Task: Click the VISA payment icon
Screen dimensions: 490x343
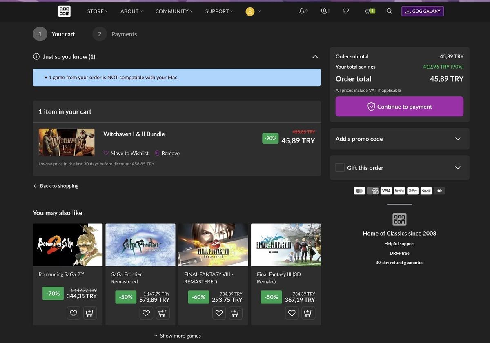Action: 386,191
